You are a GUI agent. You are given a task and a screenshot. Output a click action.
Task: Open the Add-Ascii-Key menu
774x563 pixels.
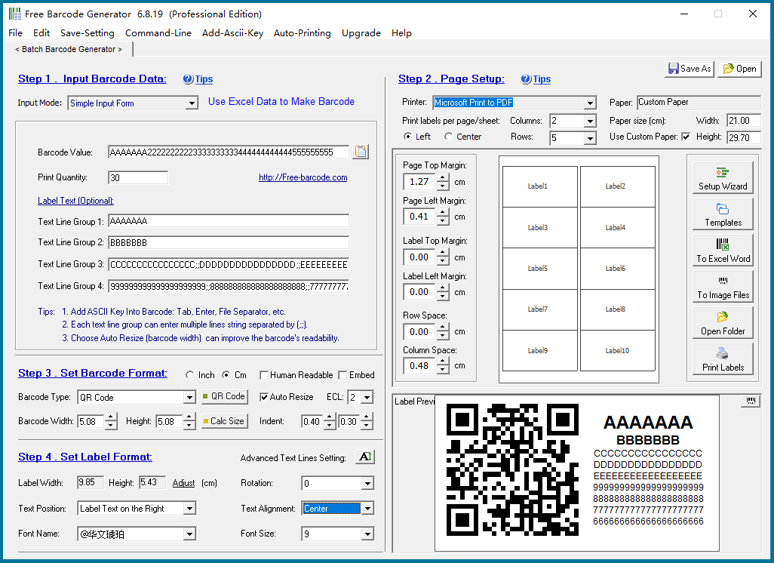(x=232, y=33)
